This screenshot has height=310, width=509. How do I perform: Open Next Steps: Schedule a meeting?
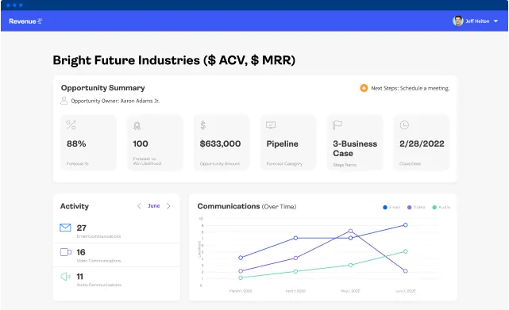pyautogui.click(x=411, y=88)
